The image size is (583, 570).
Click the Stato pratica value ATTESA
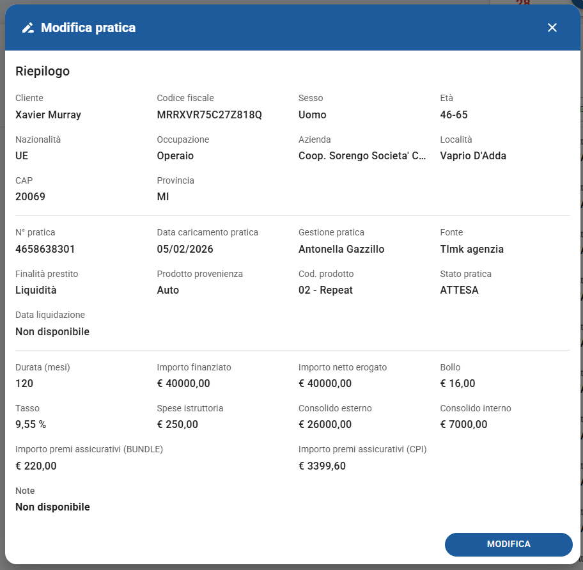459,290
